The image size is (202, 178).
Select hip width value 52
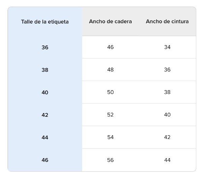click(110, 115)
